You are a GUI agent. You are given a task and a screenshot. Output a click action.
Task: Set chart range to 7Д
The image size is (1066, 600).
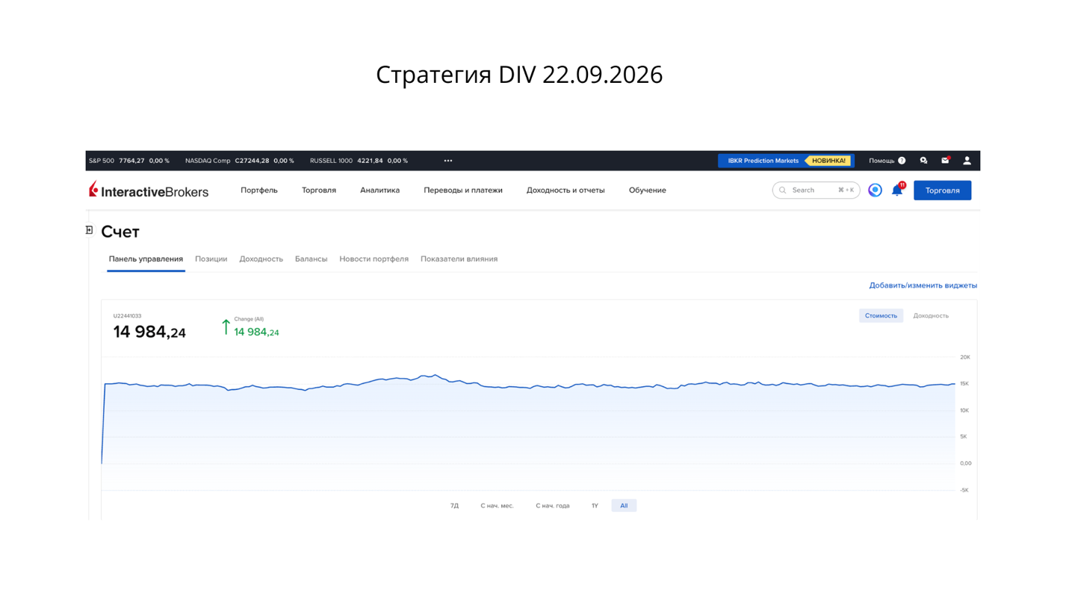tap(454, 506)
